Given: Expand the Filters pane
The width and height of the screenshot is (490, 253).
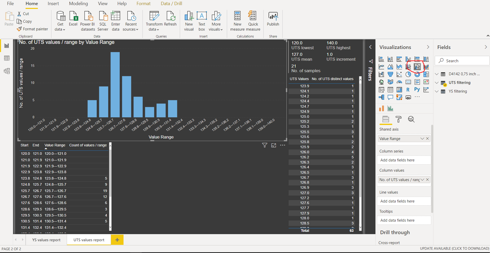Looking at the screenshot, I should coord(370,47).
